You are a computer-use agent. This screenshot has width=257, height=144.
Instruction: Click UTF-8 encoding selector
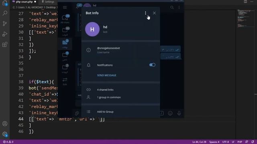tap(225, 142)
